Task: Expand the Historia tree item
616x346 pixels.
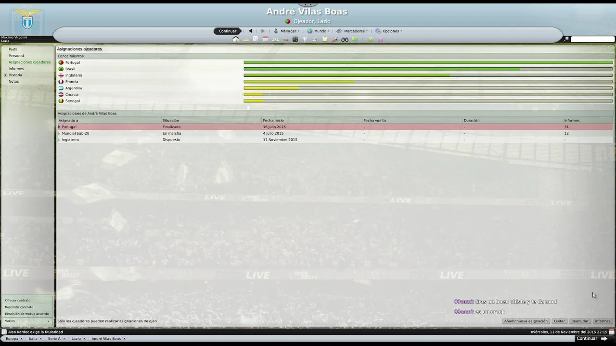Action: click(x=6, y=75)
